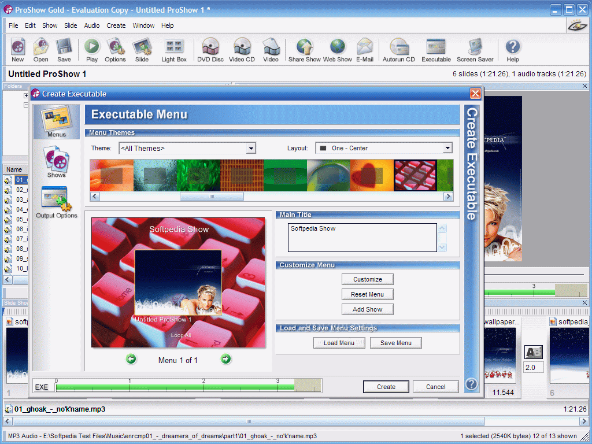592x444 pixels.
Task: Select file 01_ in the file list
Action: coord(16,180)
